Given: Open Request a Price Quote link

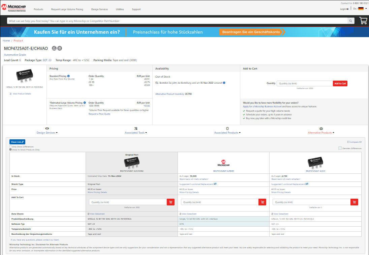Looking at the screenshot, I should click(x=99, y=114).
